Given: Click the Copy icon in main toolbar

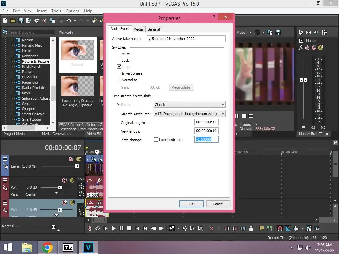Looking at the screenshot, I should click(x=53, y=21).
